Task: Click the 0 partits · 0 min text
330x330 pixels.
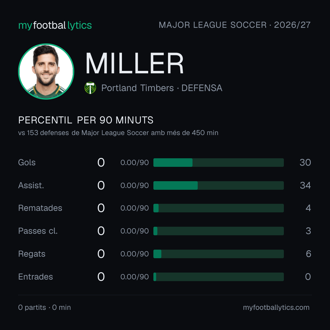Action: 44,307
